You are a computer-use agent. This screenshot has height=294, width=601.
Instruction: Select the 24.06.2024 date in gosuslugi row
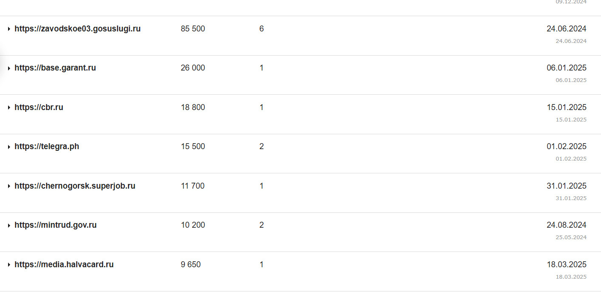(x=566, y=29)
